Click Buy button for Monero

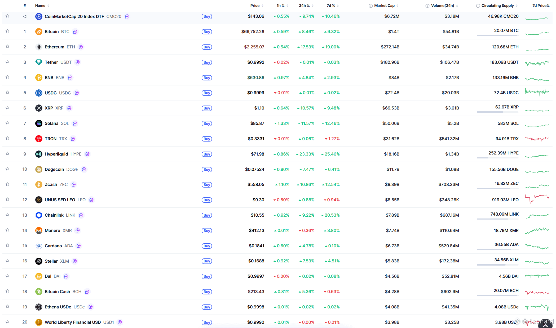pyautogui.click(x=207, y=231)
